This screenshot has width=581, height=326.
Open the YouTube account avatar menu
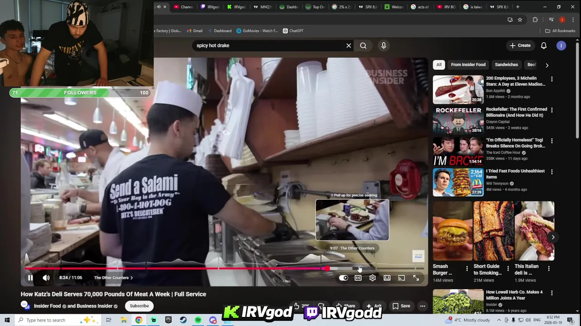(x=561, y=46)
